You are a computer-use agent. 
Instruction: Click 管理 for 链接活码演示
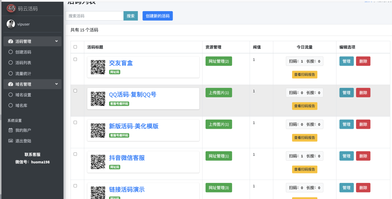pos(346,188)
